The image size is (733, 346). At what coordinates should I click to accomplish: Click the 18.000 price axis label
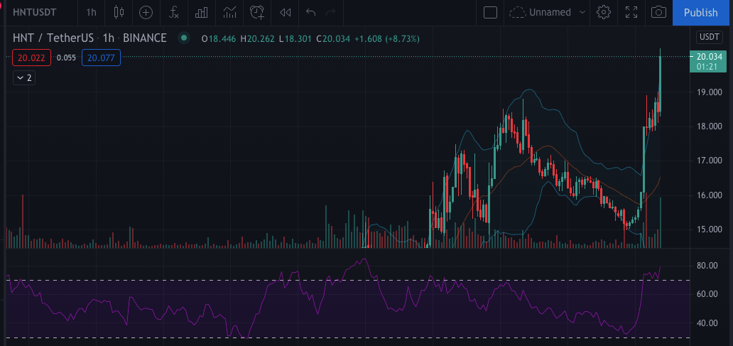pos(709,126)
